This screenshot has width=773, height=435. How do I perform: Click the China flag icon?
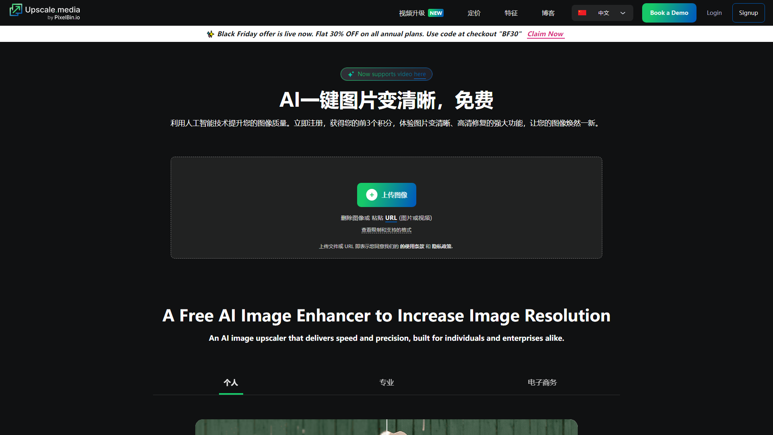[x=582, y=13]
